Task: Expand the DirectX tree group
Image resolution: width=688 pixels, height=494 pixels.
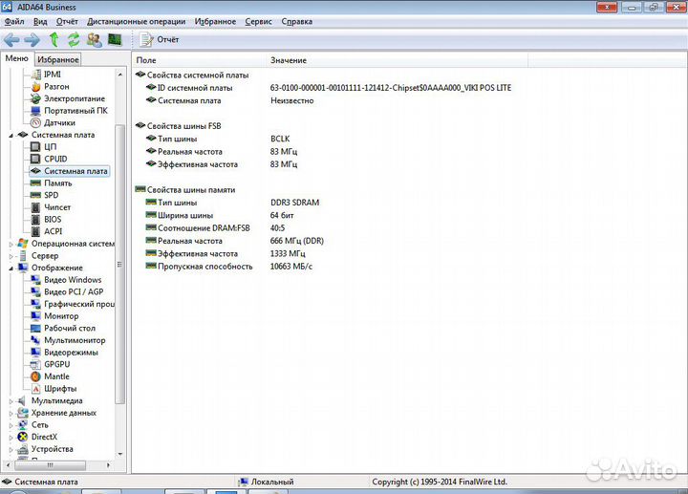Action: (x=11, y=438)
